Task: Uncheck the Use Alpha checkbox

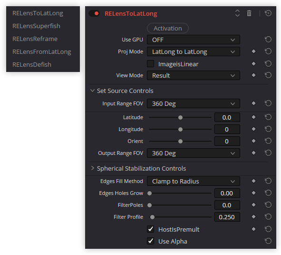Action: tap(150, 241)
